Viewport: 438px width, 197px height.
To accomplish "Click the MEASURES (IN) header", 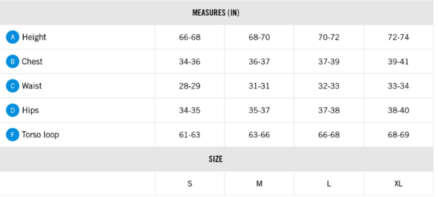I will [216, 13].
